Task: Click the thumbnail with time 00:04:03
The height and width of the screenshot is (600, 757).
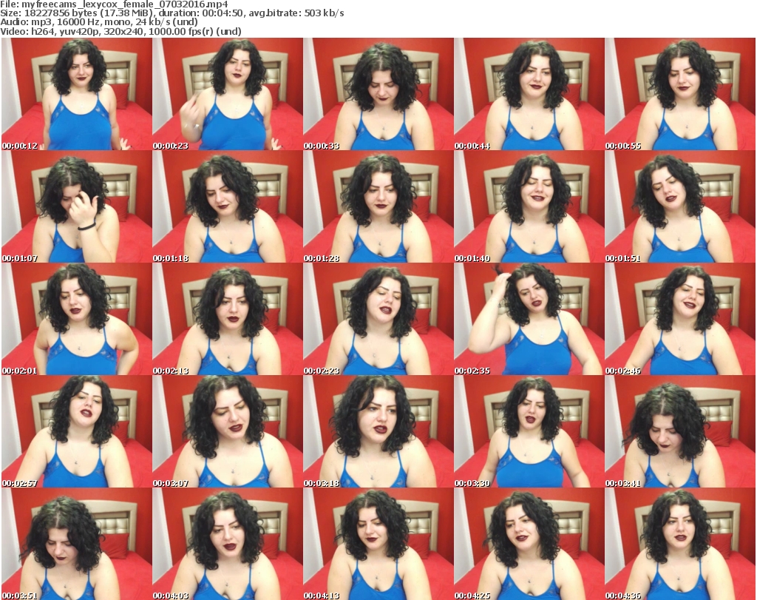Action: coord(228,544)
